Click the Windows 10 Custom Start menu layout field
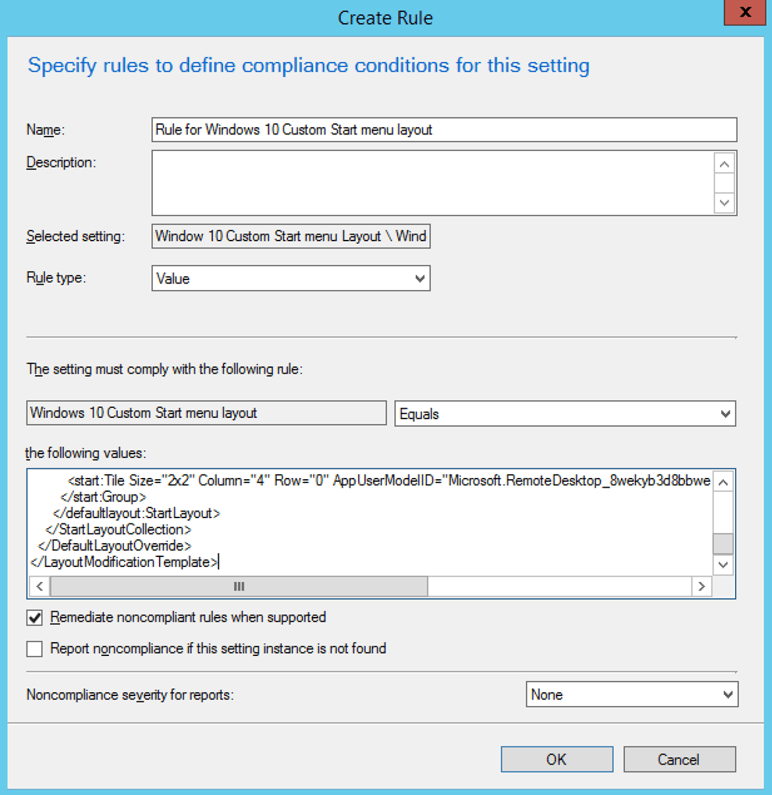Viewport: 772px width, 795px height. click(x=206, y=413)
